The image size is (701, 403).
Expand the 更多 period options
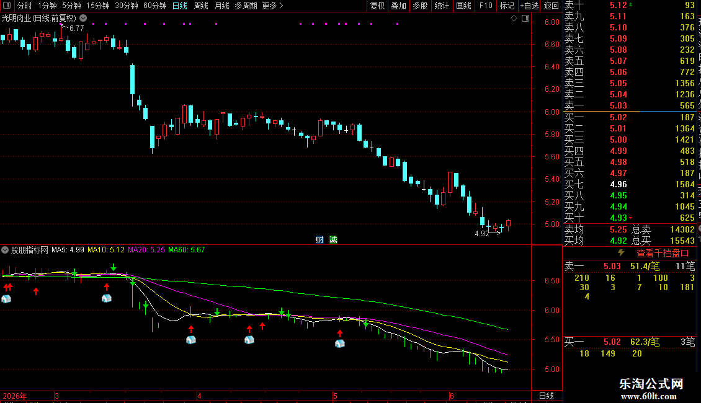click(x=272, y=6)
